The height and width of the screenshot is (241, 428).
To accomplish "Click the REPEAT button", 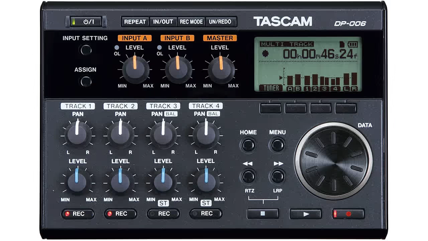I will tap(135, 22).
